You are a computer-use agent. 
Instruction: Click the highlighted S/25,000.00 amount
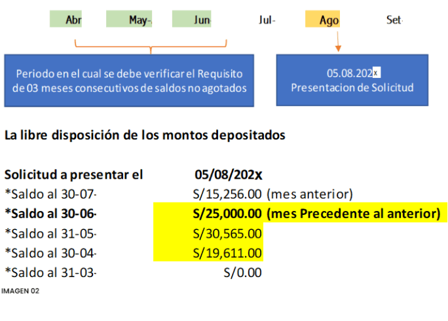(x=227, y=214)
